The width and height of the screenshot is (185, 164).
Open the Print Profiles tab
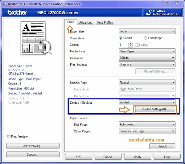[x=105, y=23]
